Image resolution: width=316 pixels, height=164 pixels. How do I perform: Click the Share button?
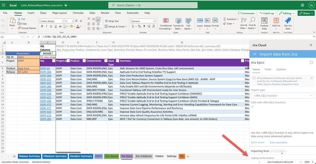[306, 13]
